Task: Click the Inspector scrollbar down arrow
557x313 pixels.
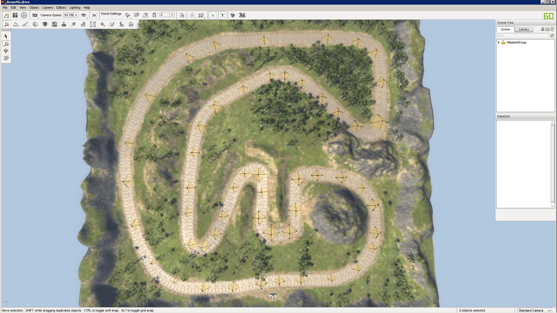Action: tap(553, 206)
